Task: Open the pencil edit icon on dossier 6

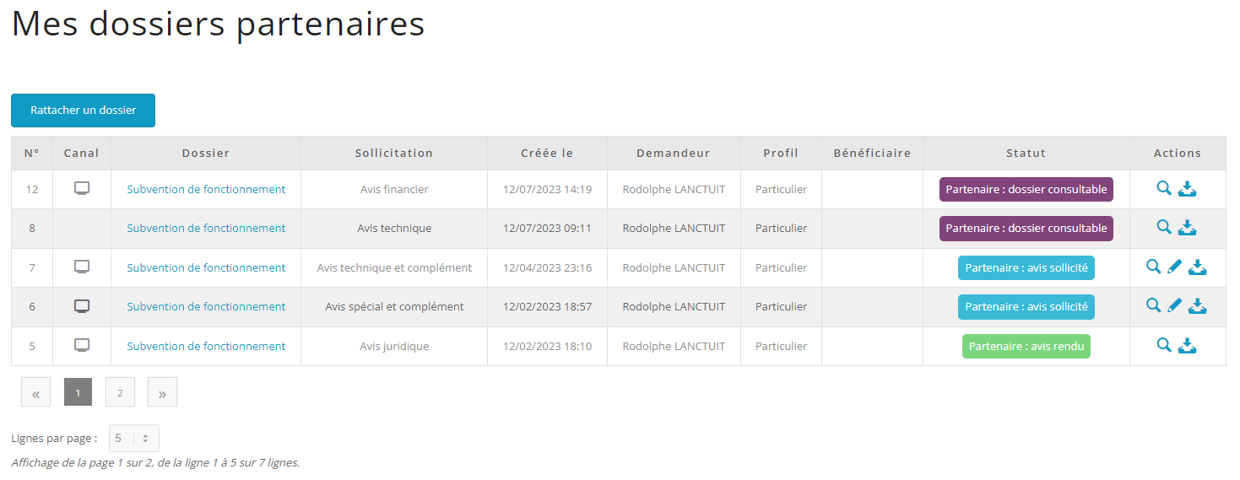Action: [x=1174, y=306]
